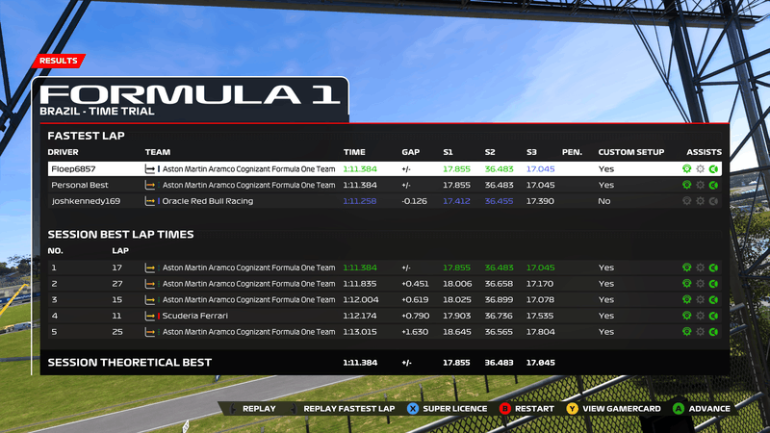Screen dimensions: 770x433
Task: Click the tyre-shaped assist icon in Floep6857 row
Action: point(686,169)
